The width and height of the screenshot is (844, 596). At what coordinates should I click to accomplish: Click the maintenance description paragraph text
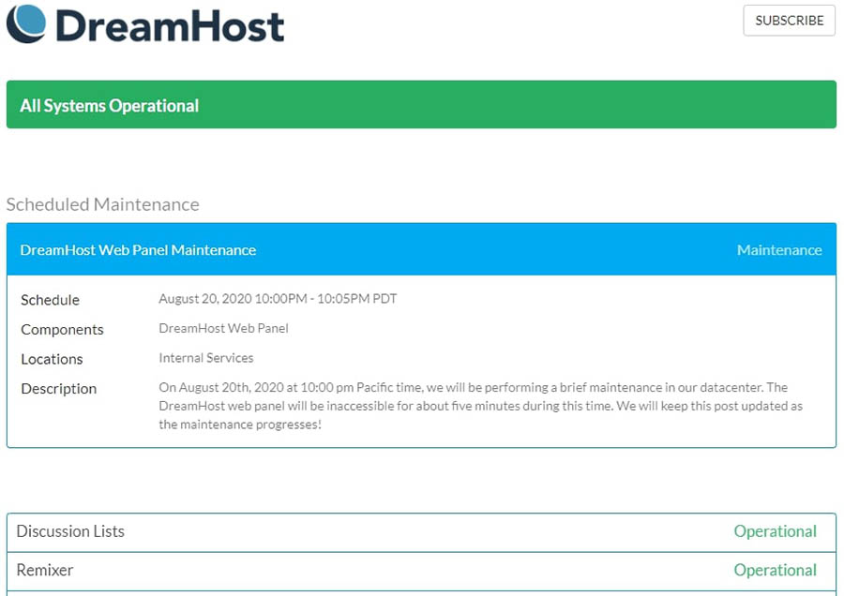[478, 406]
